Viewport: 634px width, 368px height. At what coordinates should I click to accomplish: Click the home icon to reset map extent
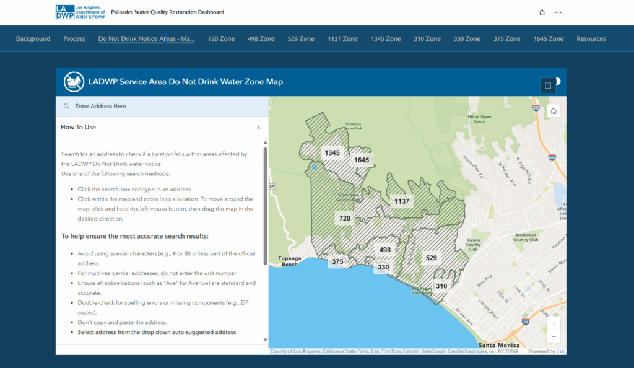pyautogui.click(x=554, y=110)
